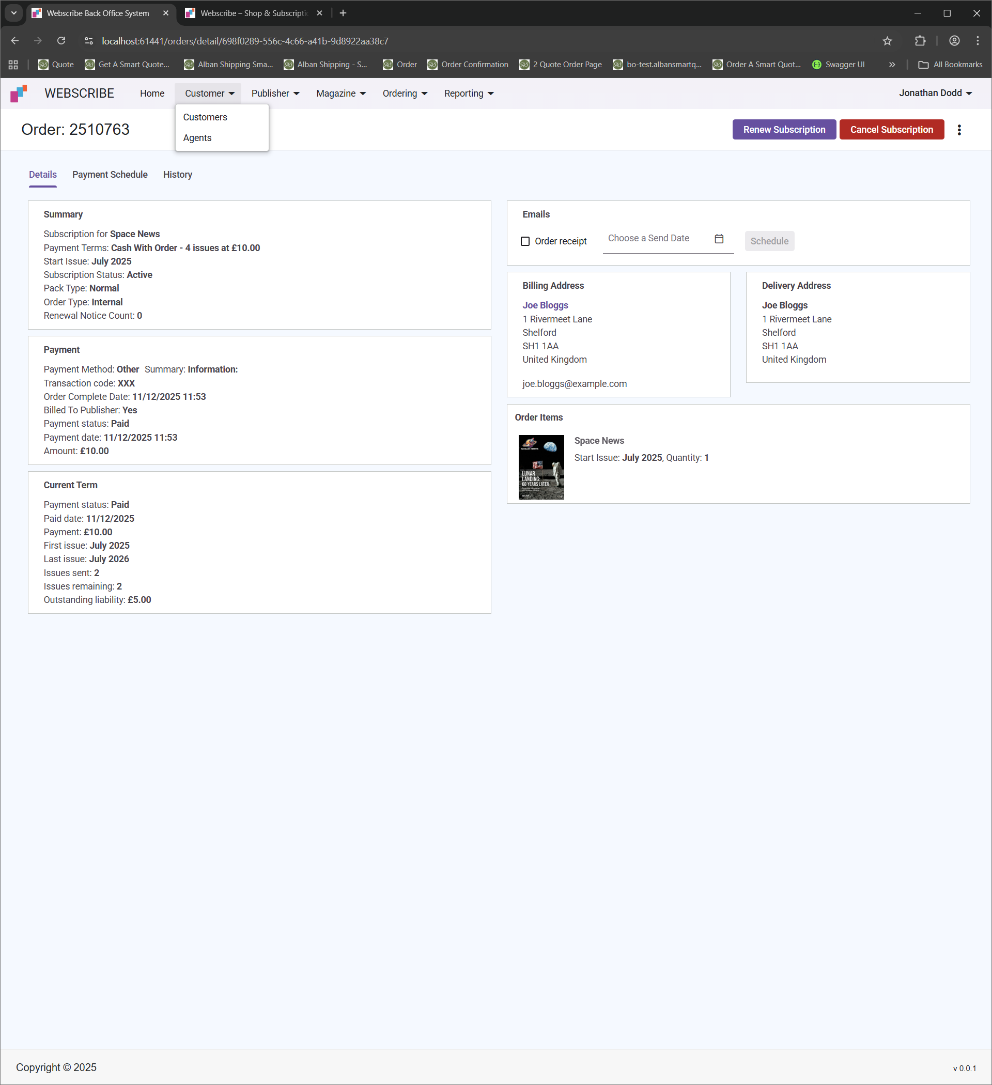Screen dimensions: 992x1085
Task: Open browser extensions puzzle icon
Action: click(x=920, y=41)
